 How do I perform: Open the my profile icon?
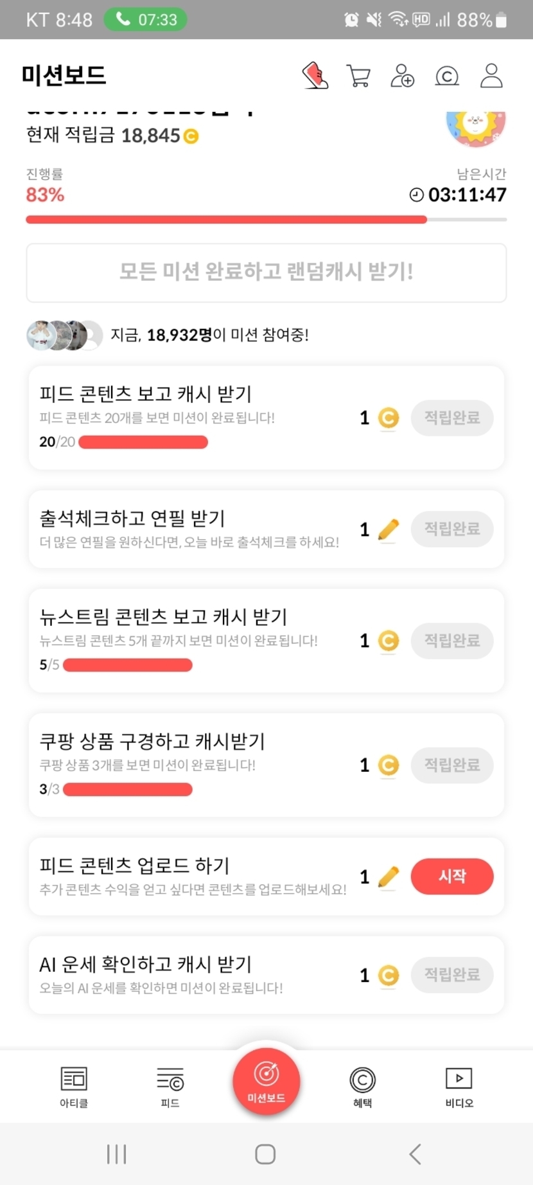click(x=491, y=76)
